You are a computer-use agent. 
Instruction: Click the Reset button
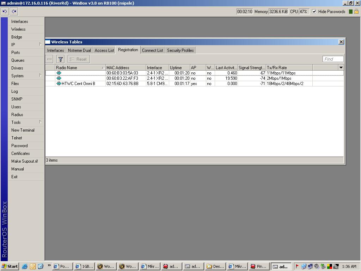pos(79,59)
